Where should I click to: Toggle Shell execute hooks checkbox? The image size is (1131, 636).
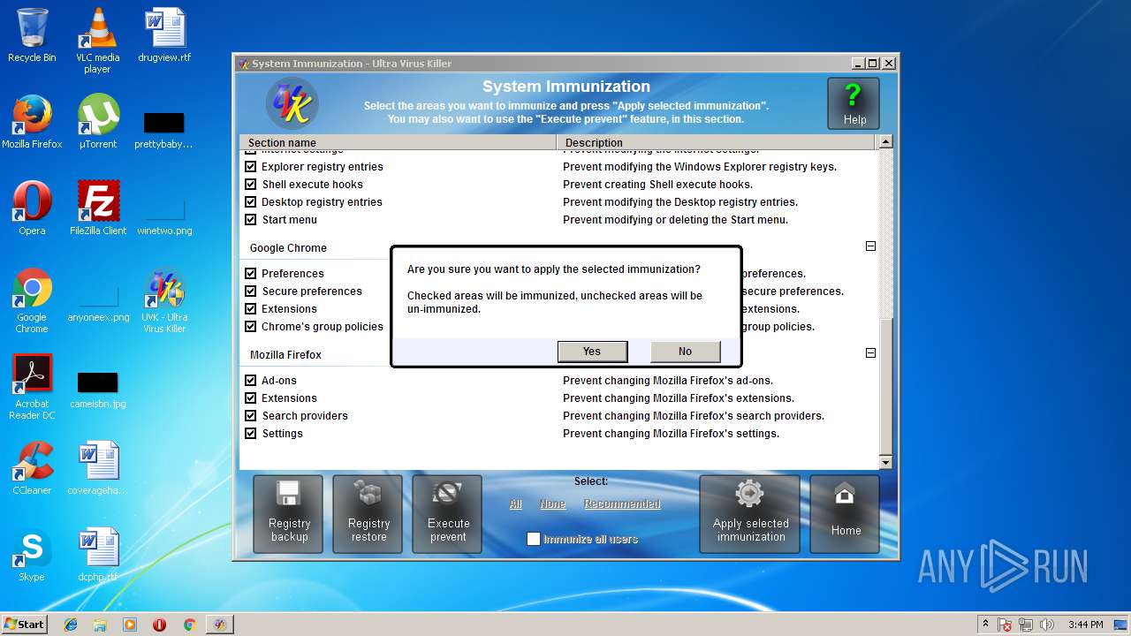pos(250,184)
